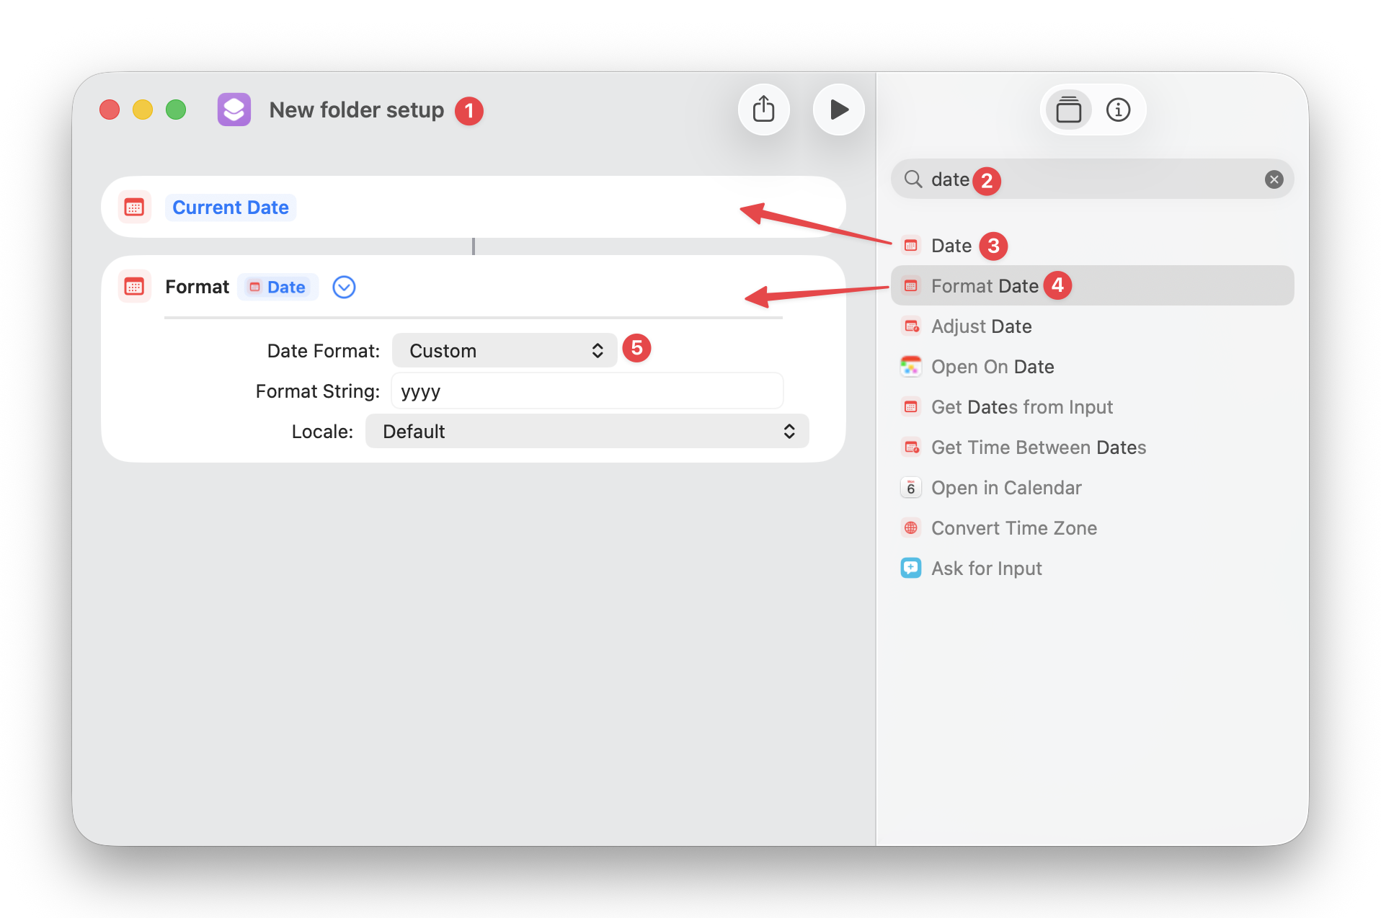Open the Share menu for this shortcut
The width and height of the screenshot is (1381, 918).
[763, 110]
